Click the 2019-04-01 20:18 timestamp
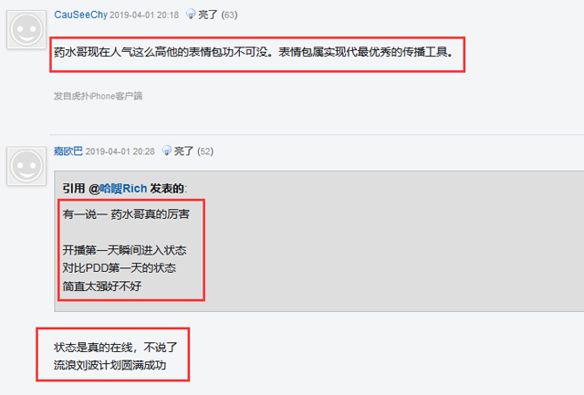The image size is (584, 395). coord(144,16)
